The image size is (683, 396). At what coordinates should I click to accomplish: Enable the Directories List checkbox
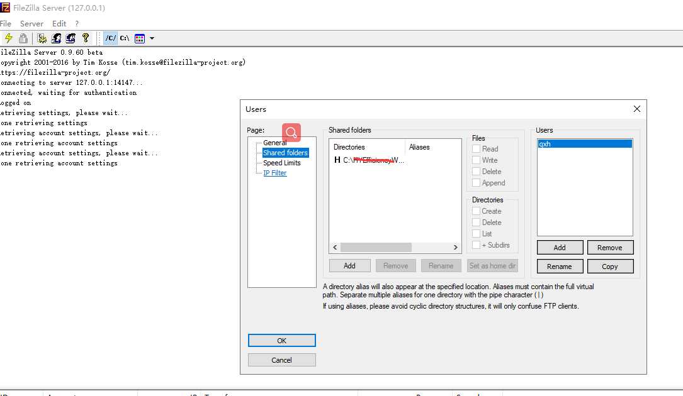476,234
